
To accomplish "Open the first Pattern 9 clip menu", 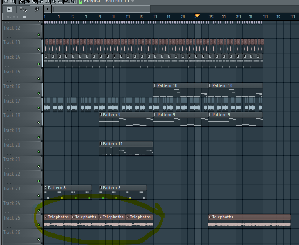I will pos(101,115).
